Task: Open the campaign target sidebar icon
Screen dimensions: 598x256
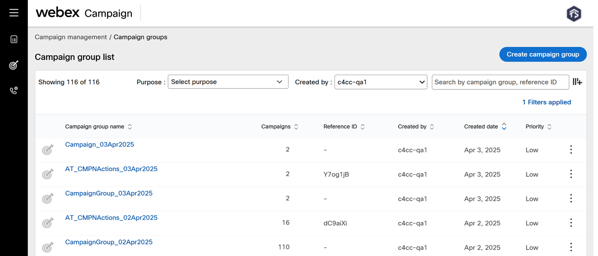Action: click(14, 65)
